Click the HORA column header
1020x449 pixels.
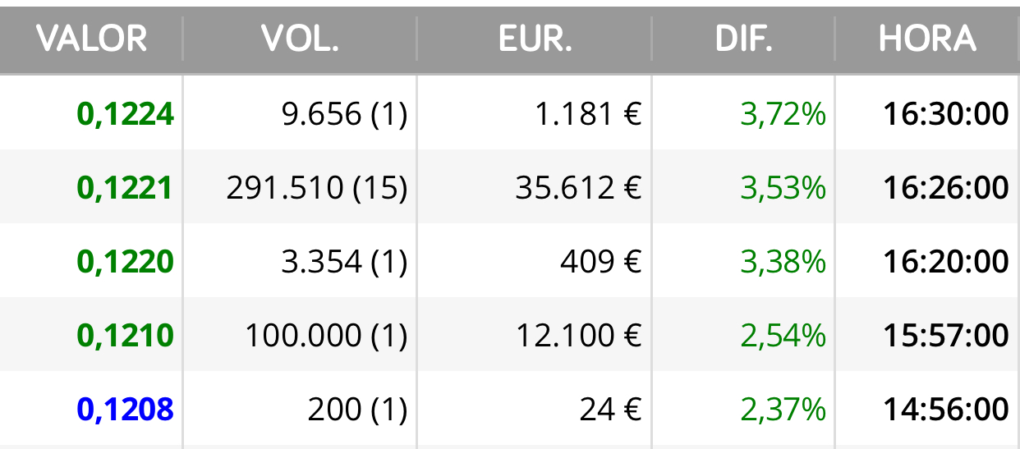pos(927,39)
